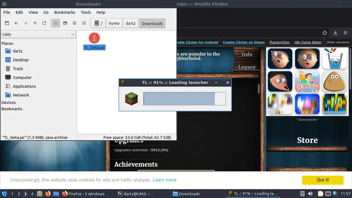352x198 pixels.
Task: Navigate to 'dartz' in path bar
Action: coord(131,23)
